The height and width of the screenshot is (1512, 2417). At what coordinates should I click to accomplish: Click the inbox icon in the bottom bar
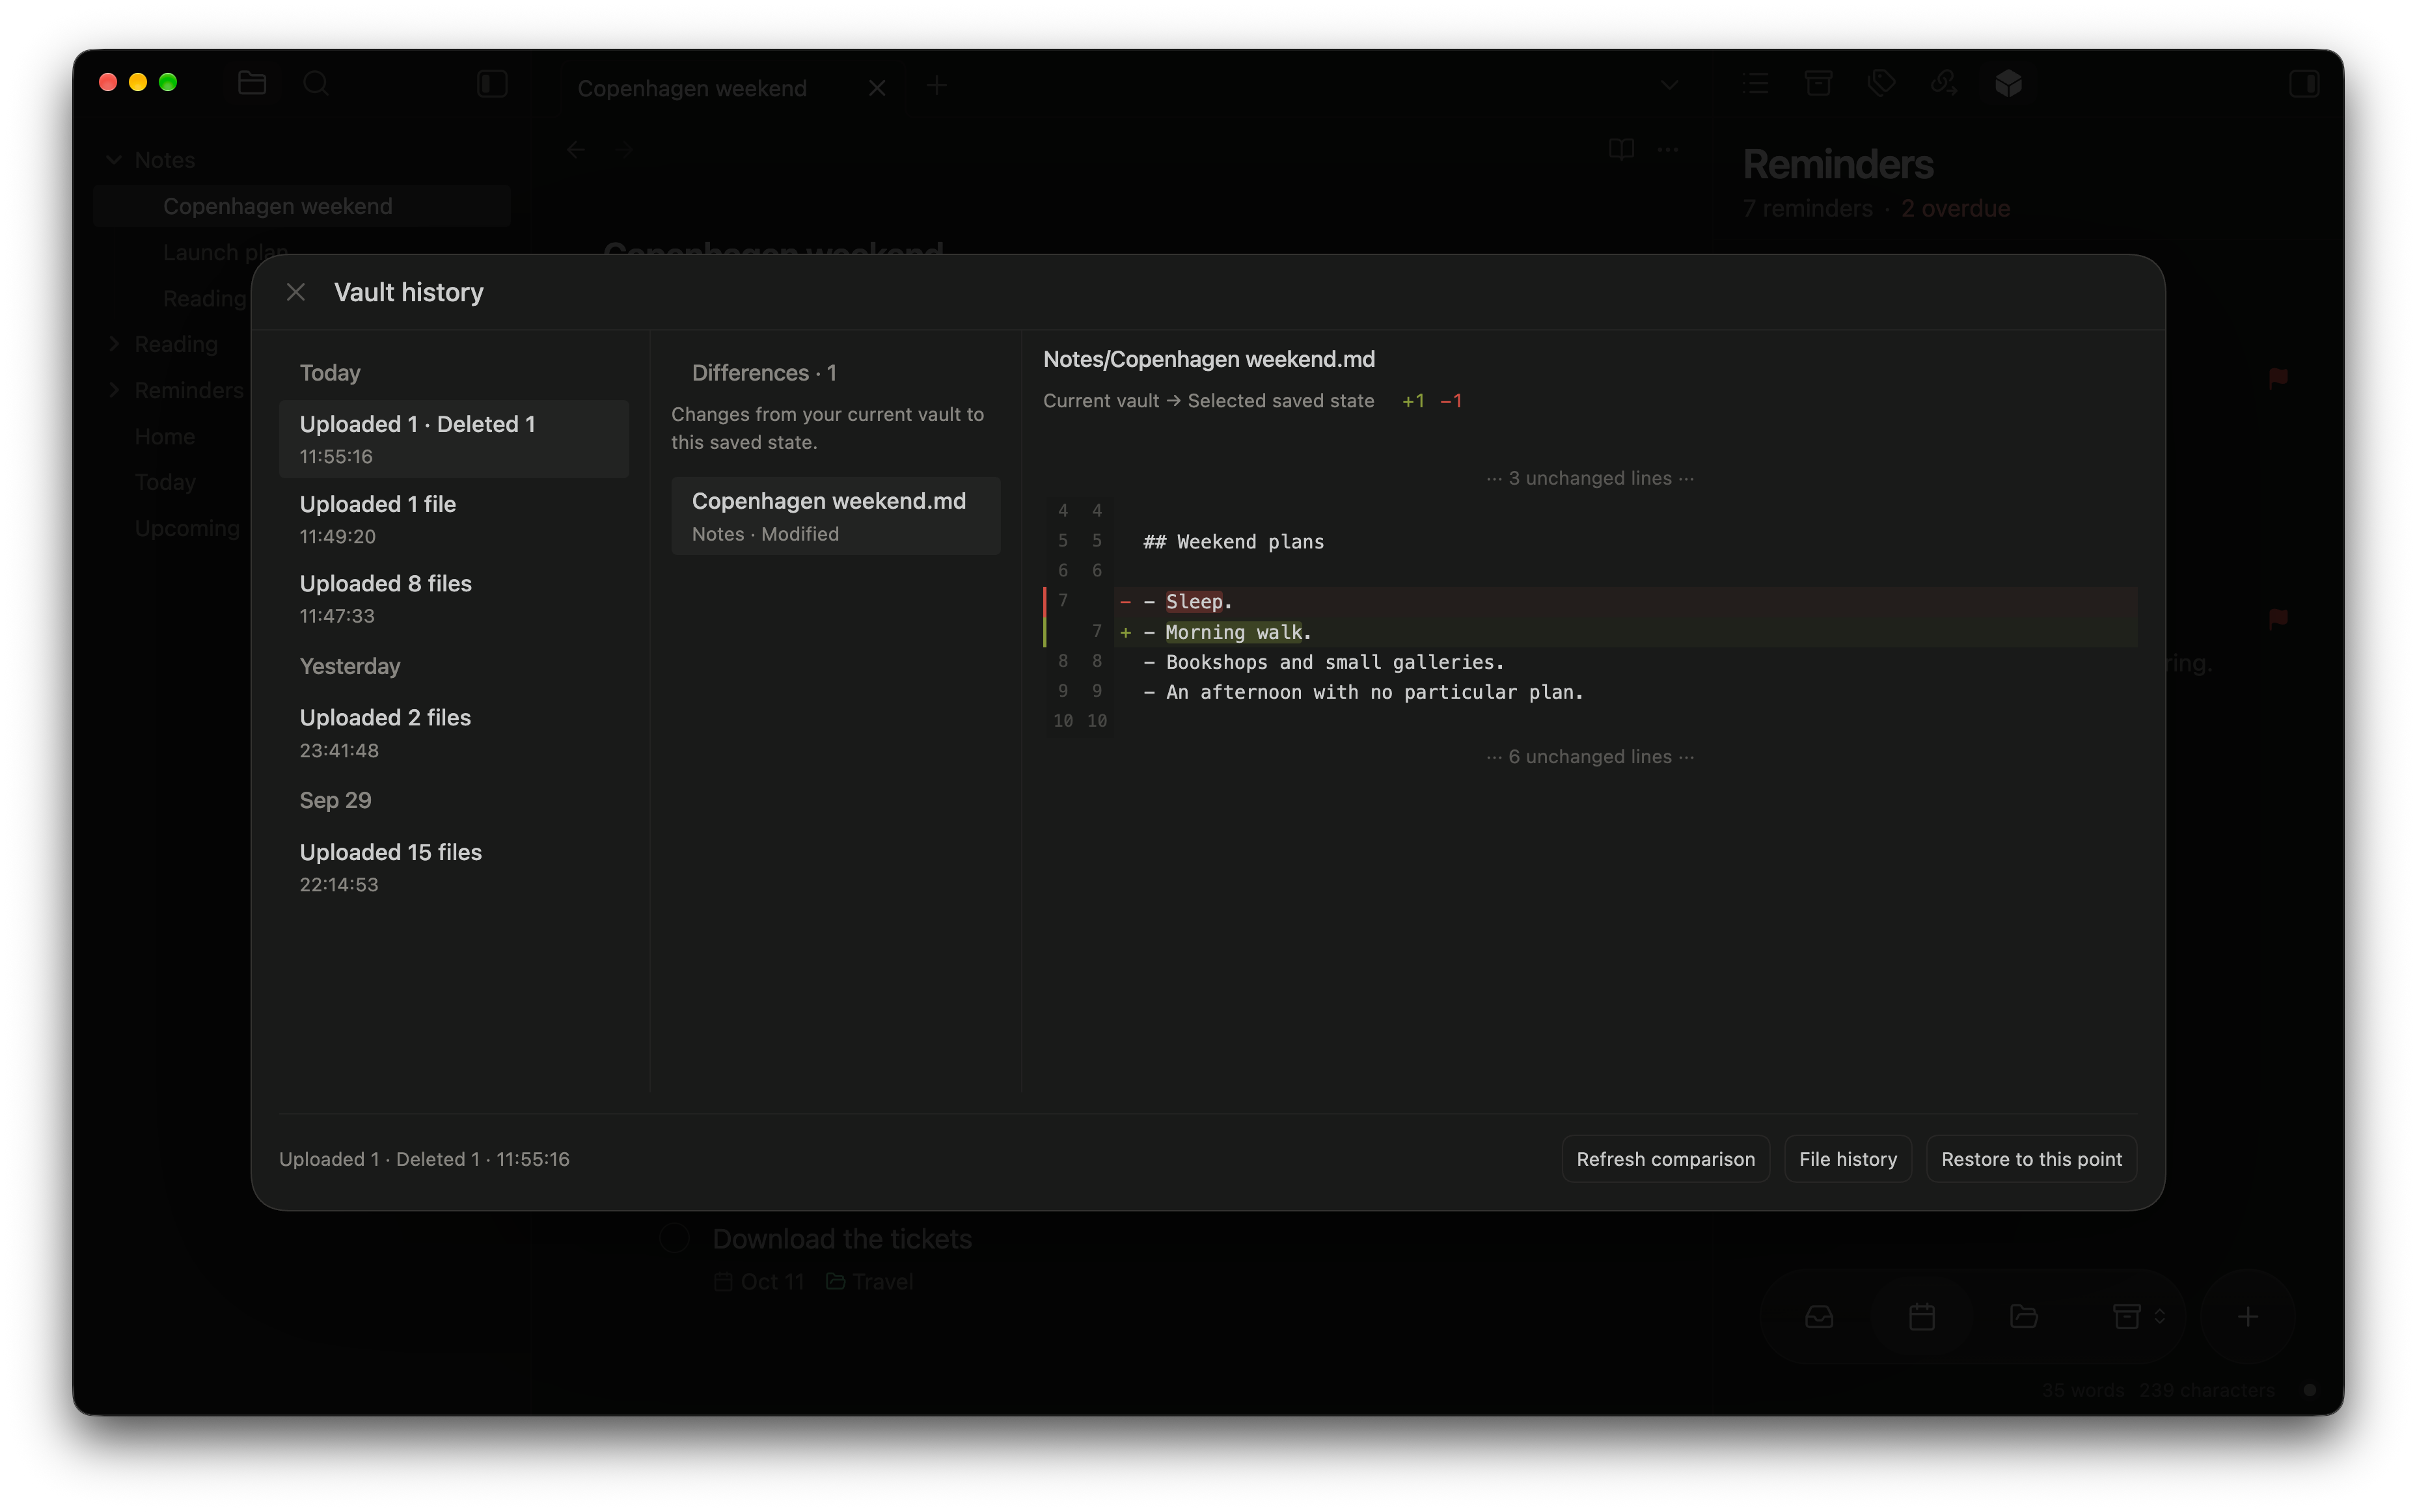(x=1819, y=1317)
